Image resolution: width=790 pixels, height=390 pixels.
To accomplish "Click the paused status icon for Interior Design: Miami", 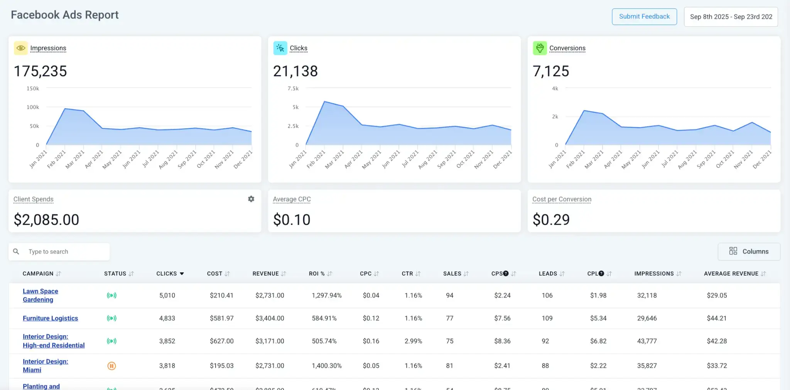I will (111, 366).
